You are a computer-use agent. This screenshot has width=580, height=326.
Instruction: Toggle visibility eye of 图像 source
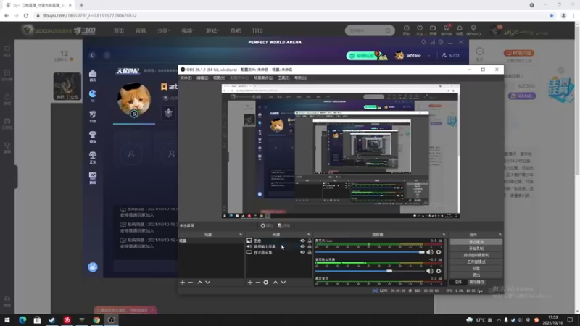click(x=302, y=241)
